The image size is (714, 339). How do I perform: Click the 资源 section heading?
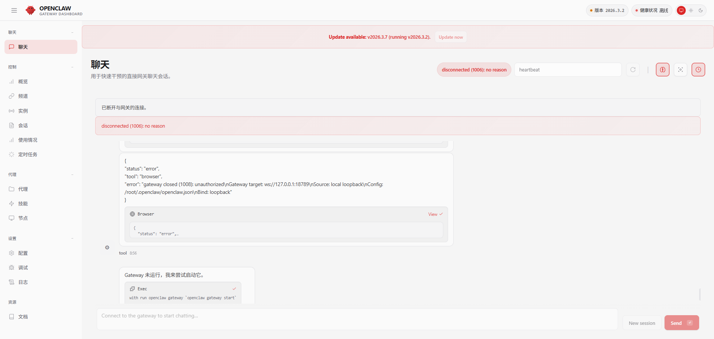[x=12, y=302]
